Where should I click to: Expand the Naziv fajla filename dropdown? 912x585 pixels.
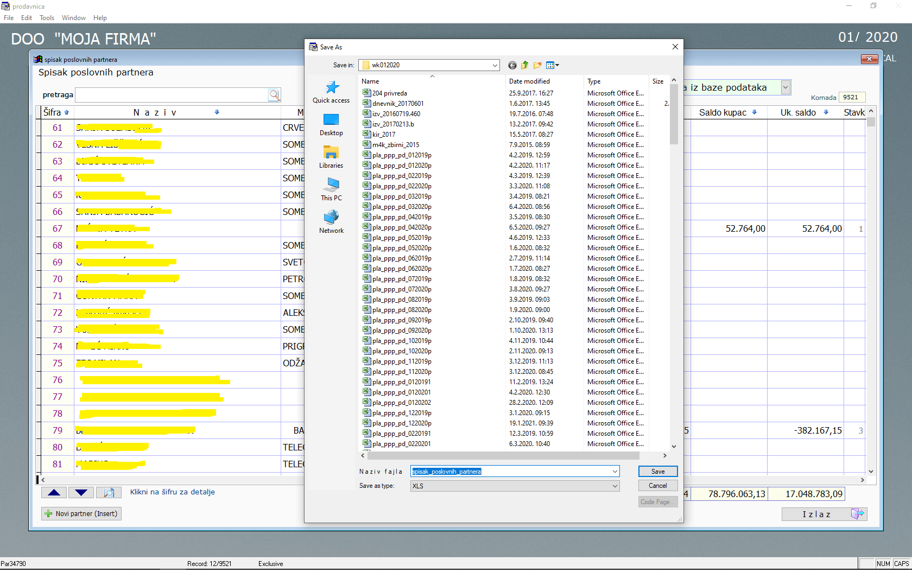tap(615, 472)
